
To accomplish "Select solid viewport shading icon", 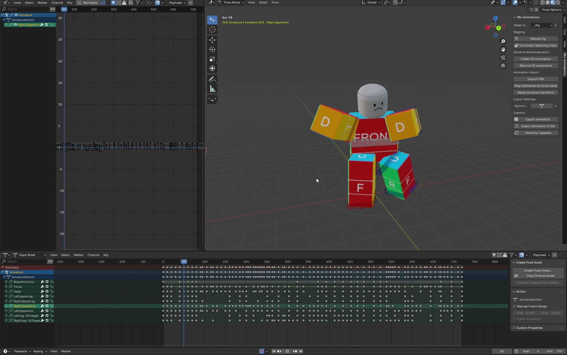I will pyautogui.click(x=547, y=2).
